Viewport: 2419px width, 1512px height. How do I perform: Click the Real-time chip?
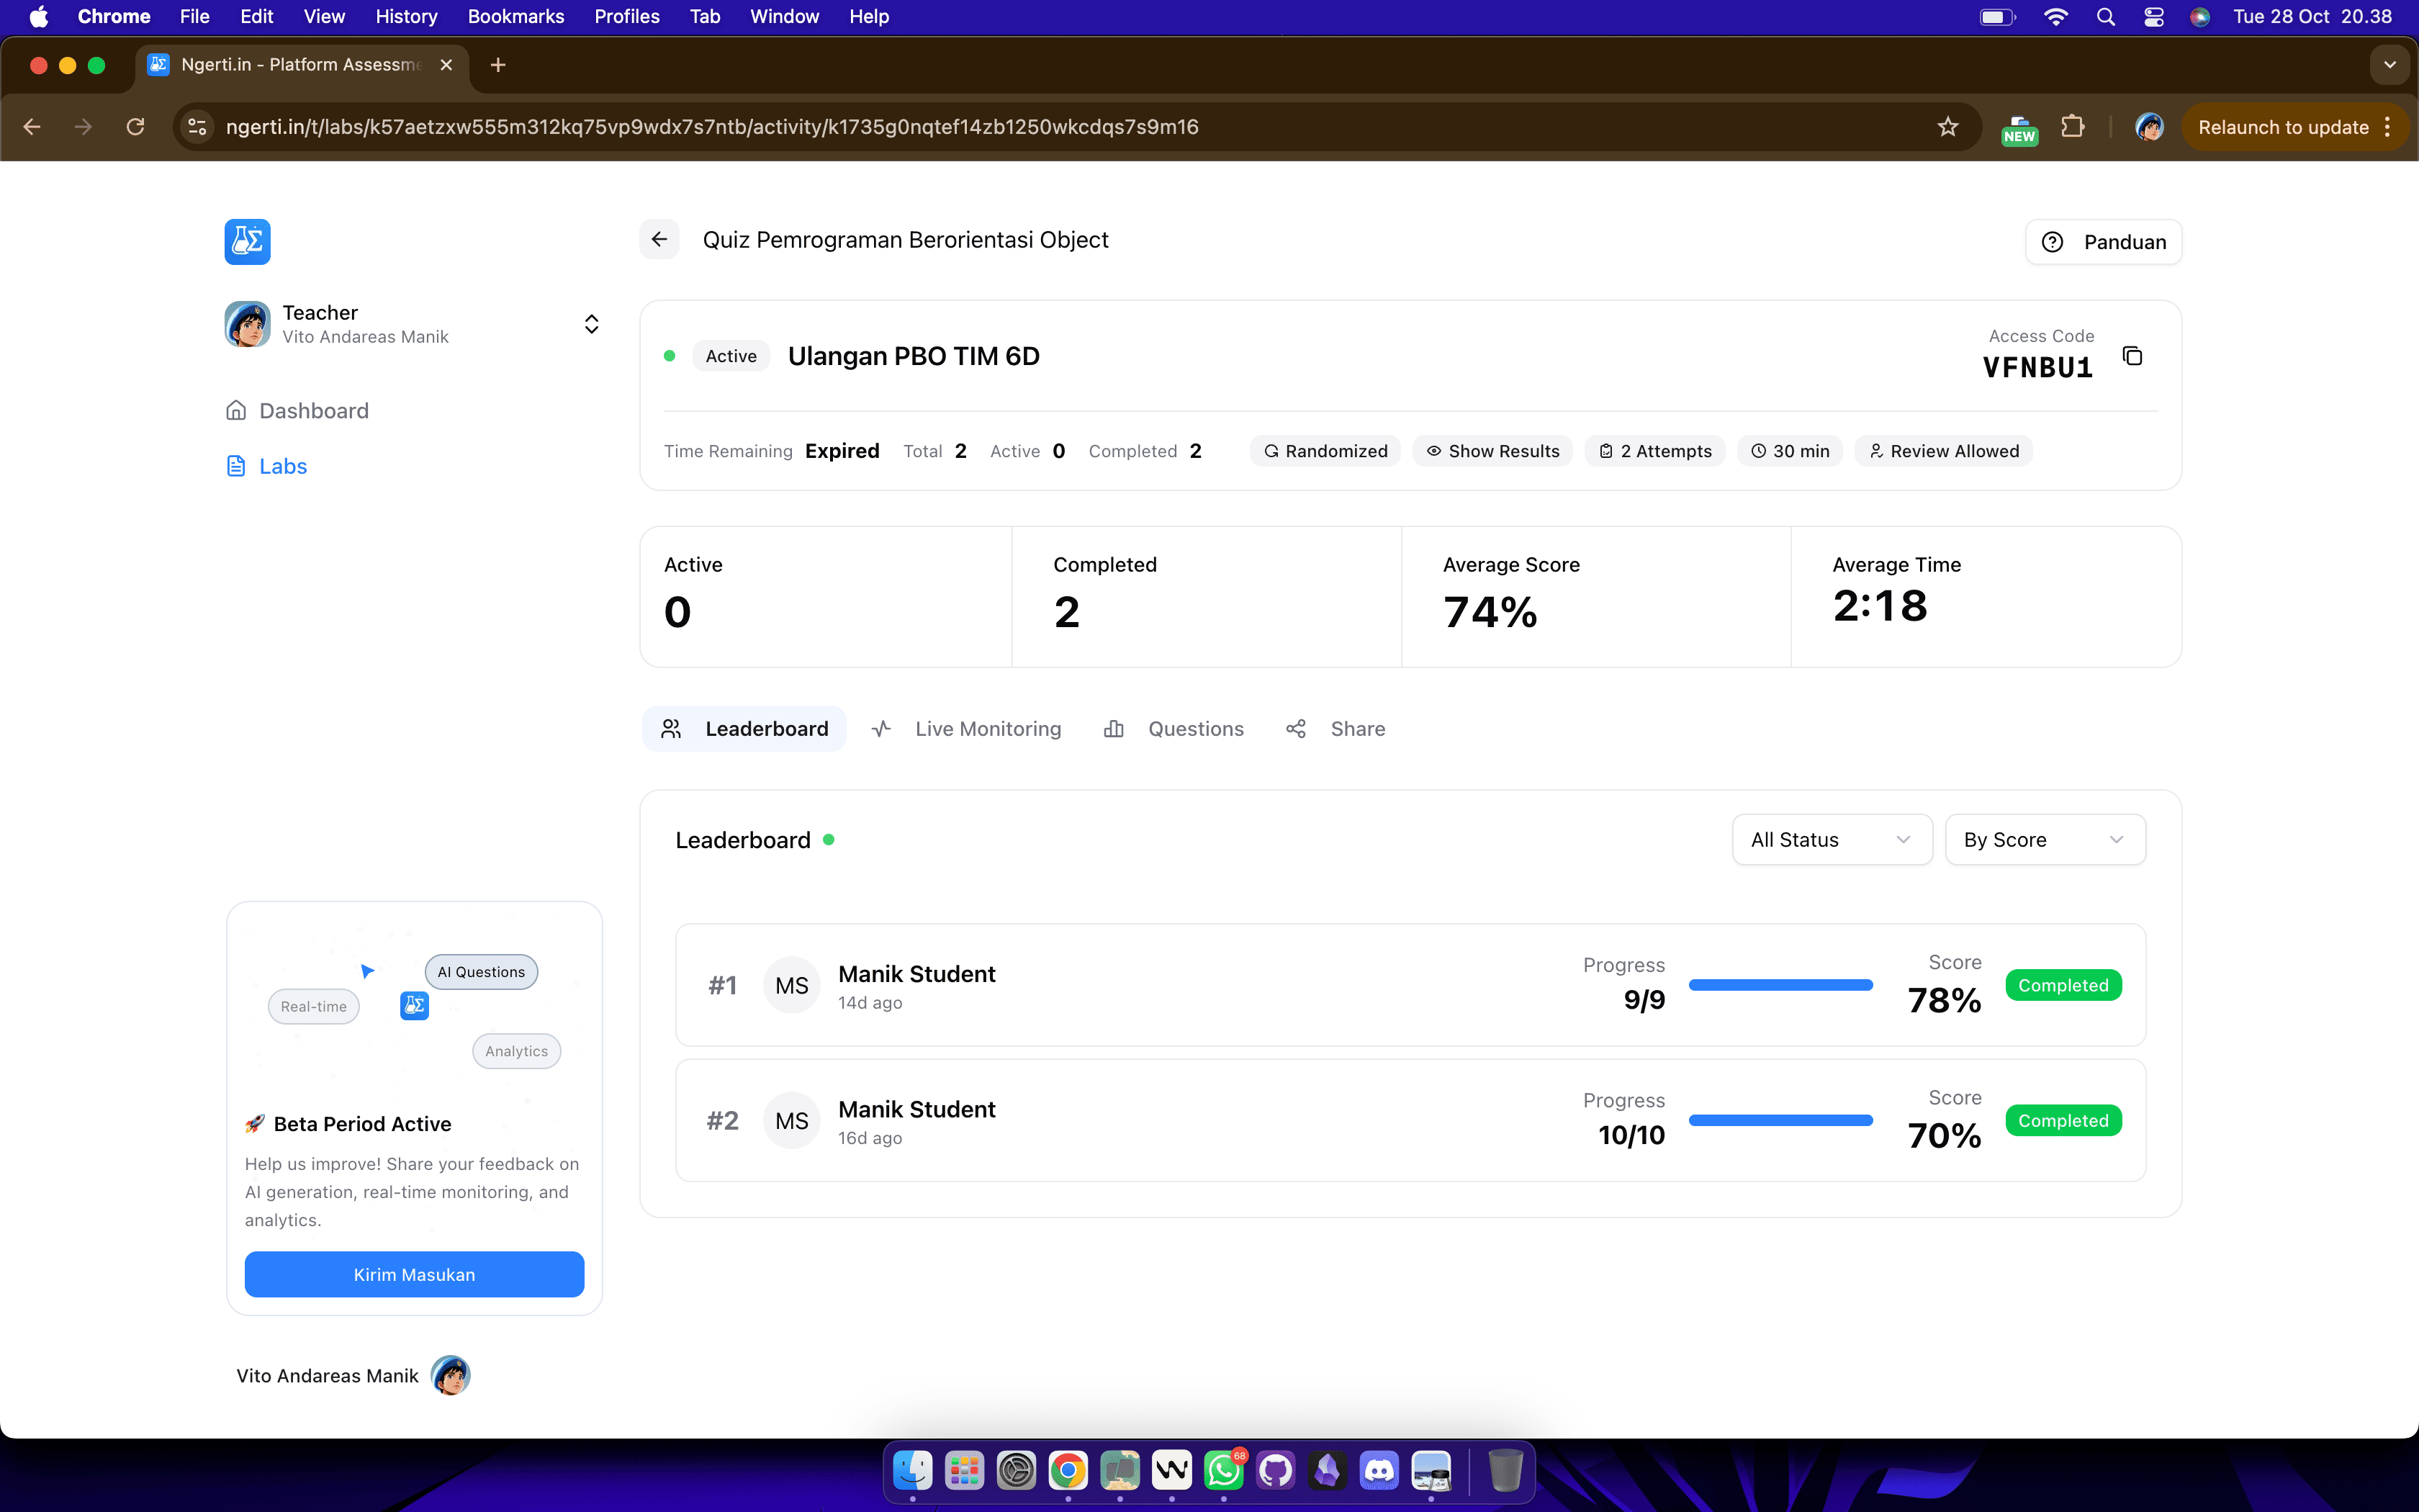pos(314,1006)
